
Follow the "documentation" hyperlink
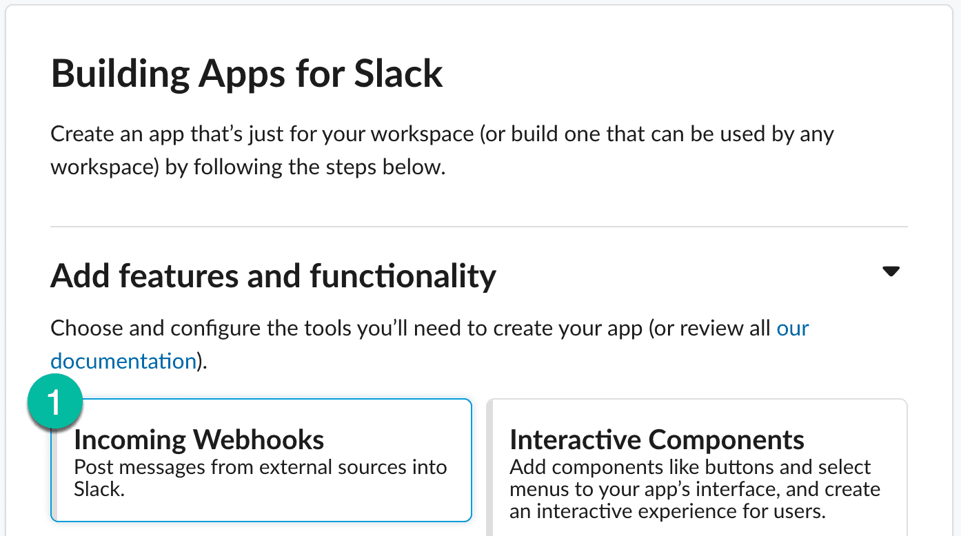[123, 361]
